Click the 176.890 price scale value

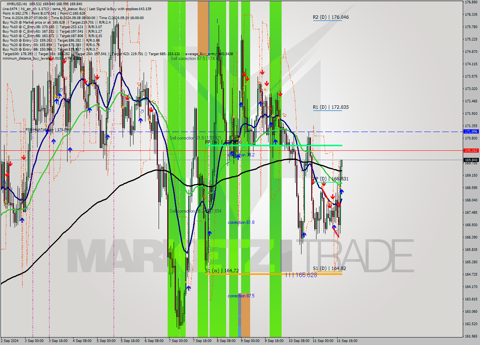point(471,2)
